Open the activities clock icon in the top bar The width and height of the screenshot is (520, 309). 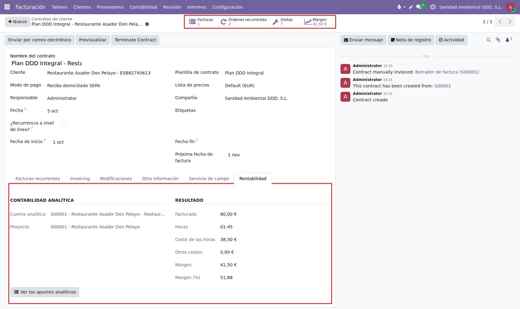pos(433,7)
